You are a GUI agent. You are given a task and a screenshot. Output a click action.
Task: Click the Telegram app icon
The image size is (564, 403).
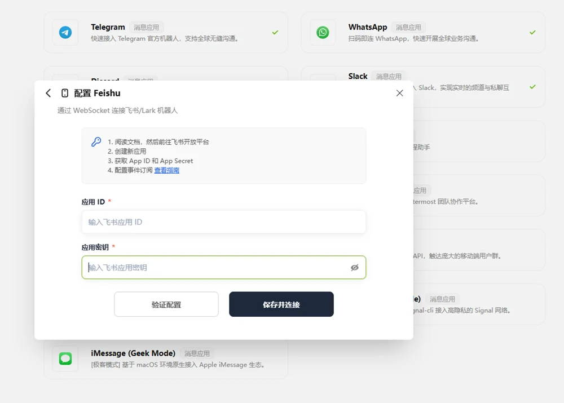(65, 32)
